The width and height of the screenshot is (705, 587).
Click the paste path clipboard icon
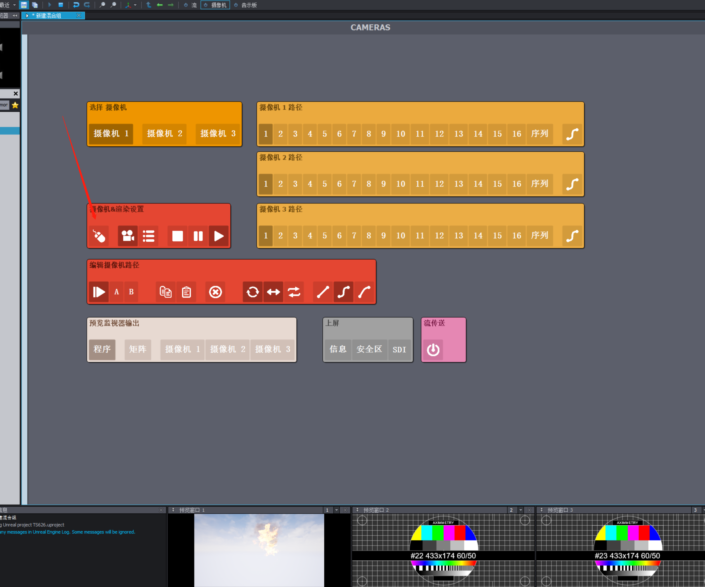point(186,292)
